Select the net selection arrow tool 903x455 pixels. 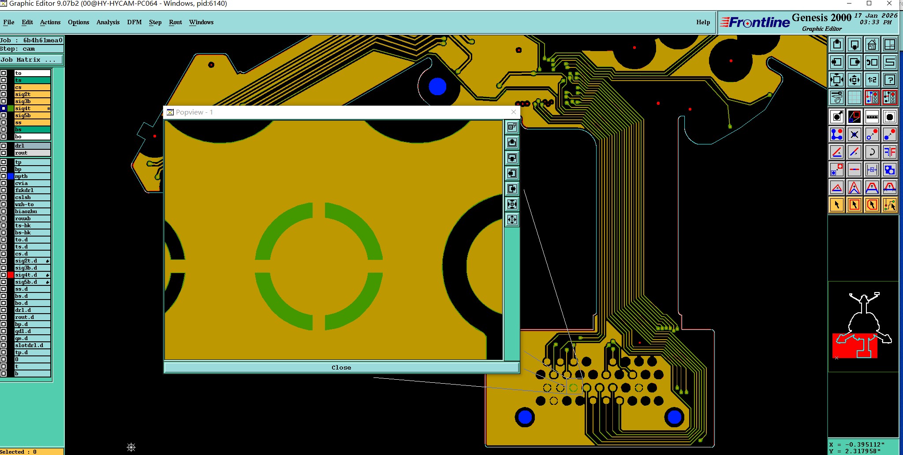point(890,205)
